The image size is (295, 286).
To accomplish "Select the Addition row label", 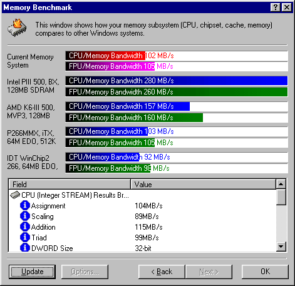I will [43, 227].
